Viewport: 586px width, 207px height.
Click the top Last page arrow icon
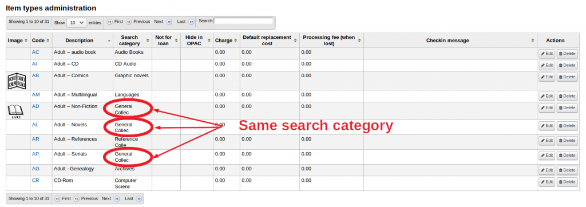191,22
